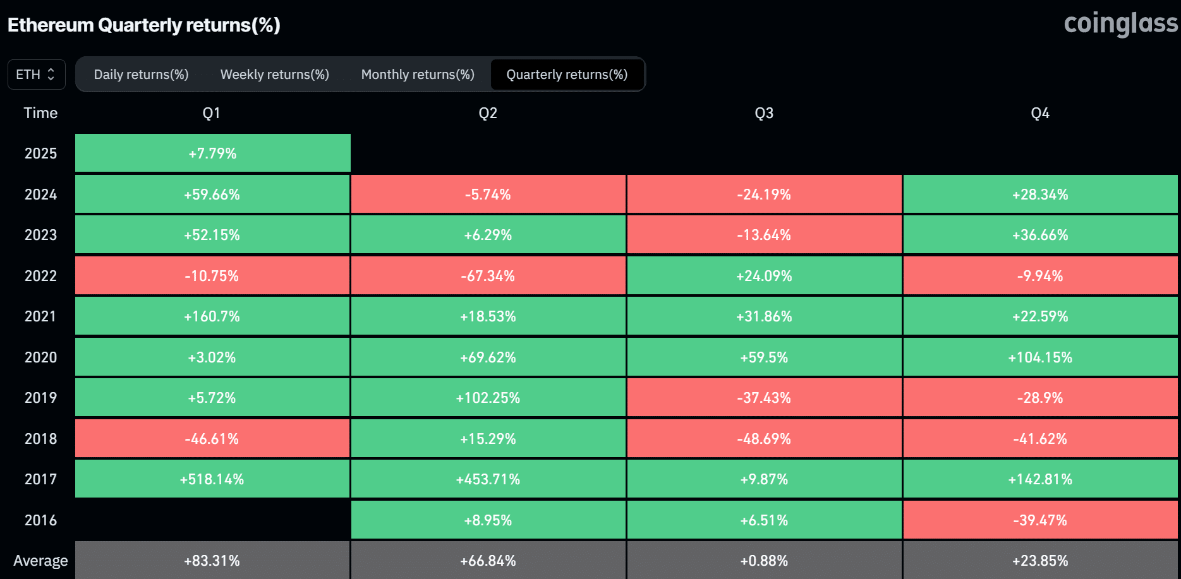1181x579 pixels.
Task: Select the 2020 Q3 cell +59.5%
Action: (x=765, y=357)
